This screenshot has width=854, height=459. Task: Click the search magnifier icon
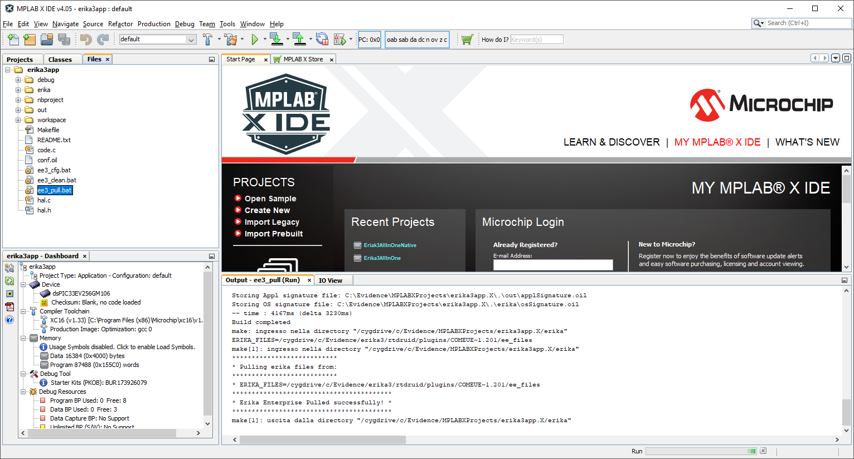(758, 23)
